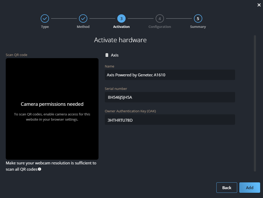The image size is (263, 198).
Task: Click the Axis device icon
Action: tap(107, 55)
